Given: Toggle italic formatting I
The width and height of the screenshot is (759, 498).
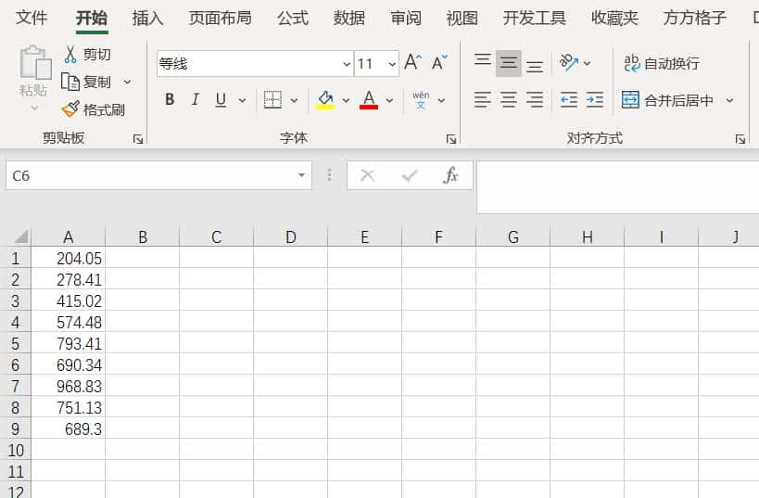Looking at the screenshot, I should pos(195,100).
